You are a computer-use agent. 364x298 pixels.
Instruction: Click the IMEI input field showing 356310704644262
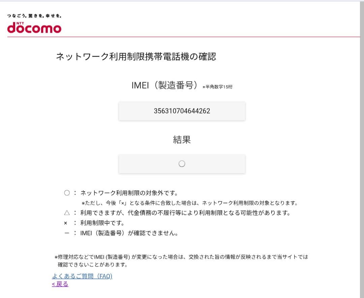pos(182,111)
